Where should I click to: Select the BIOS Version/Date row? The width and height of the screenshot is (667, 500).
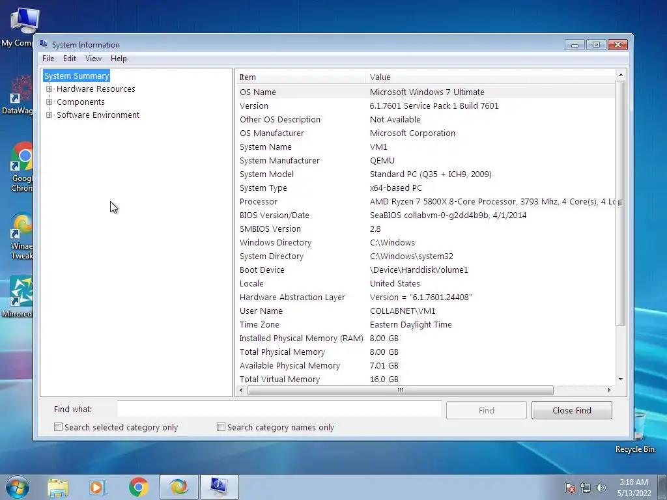pyautogui.click(x=425, y=215)
